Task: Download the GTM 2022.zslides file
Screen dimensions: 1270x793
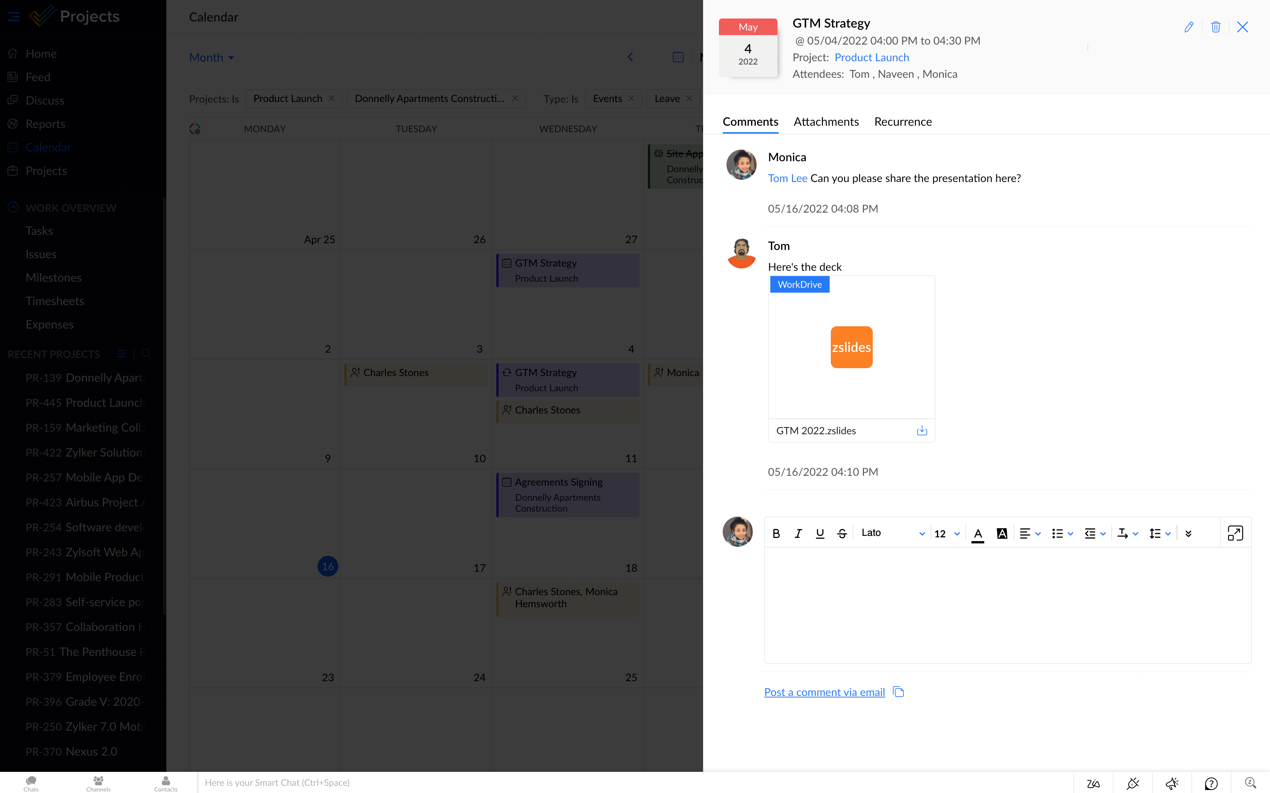Action: pyautogui.click(x=922, y=430)
